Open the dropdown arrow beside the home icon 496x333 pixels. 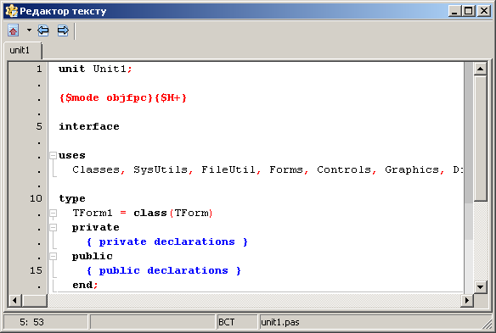pyautogui.click(x=29, y=31)
